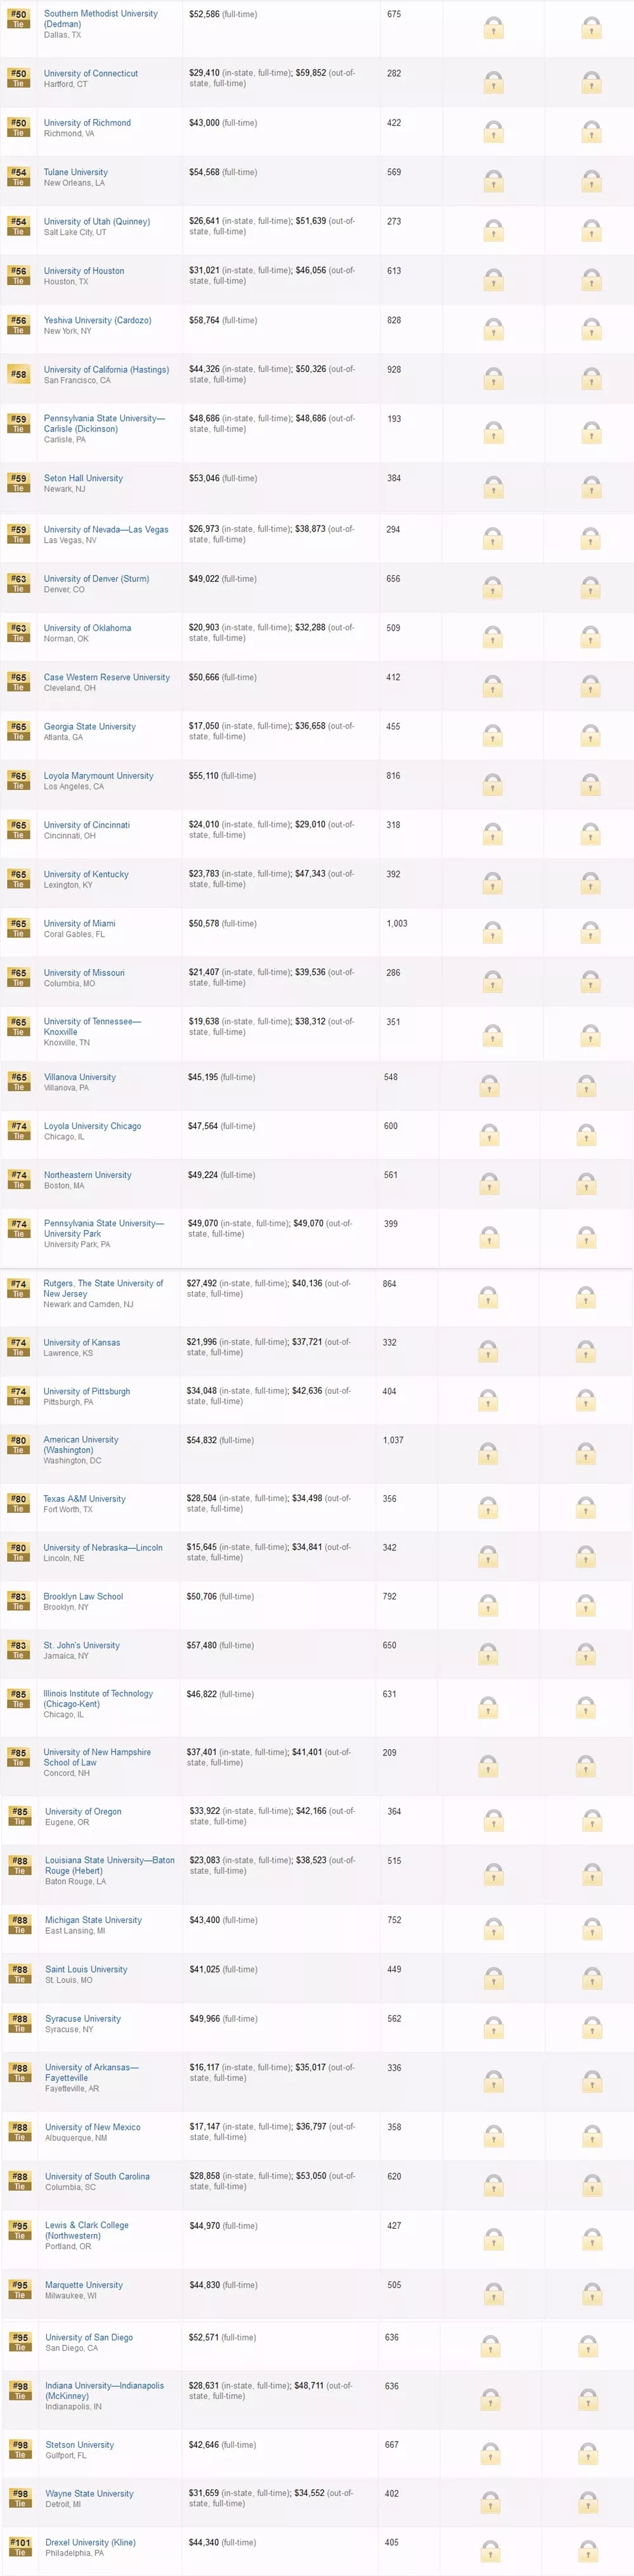
Task: Click the right lock icon in University of New Mexico row
Action: coord(591,2136)
